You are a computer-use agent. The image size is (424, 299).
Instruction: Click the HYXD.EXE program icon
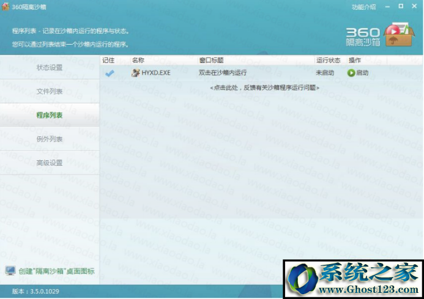click(135, 73)
